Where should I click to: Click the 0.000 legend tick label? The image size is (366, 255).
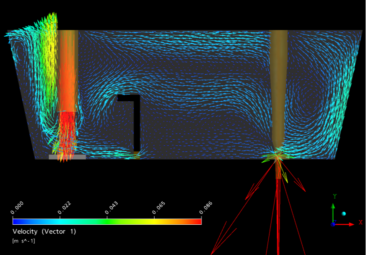coord(18,208)
